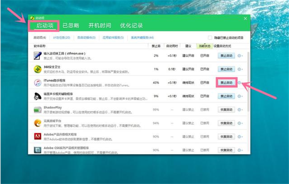This screenshot has height=184, width=289.
Task: Select the Adobe产品升级相关程序 row title
Action: pyautogui.click(x=60, y=134)
